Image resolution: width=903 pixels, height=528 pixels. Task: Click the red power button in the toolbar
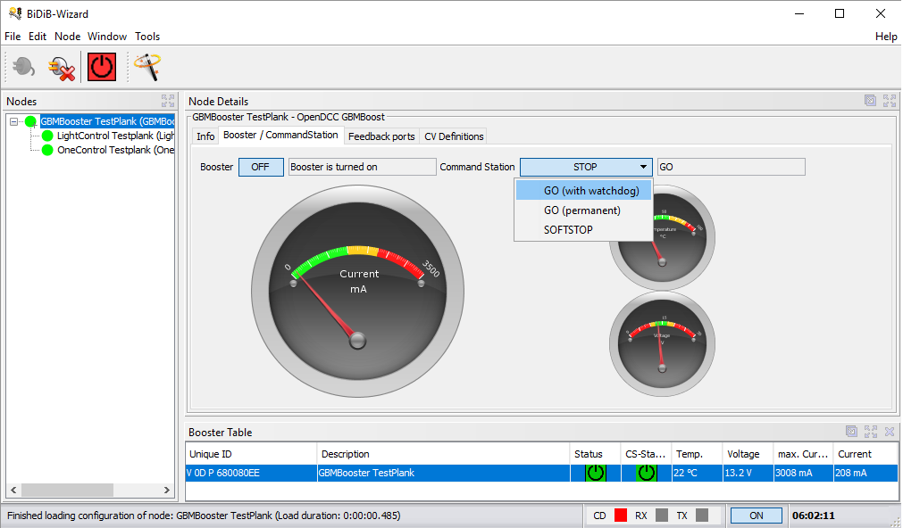point(102,67)
